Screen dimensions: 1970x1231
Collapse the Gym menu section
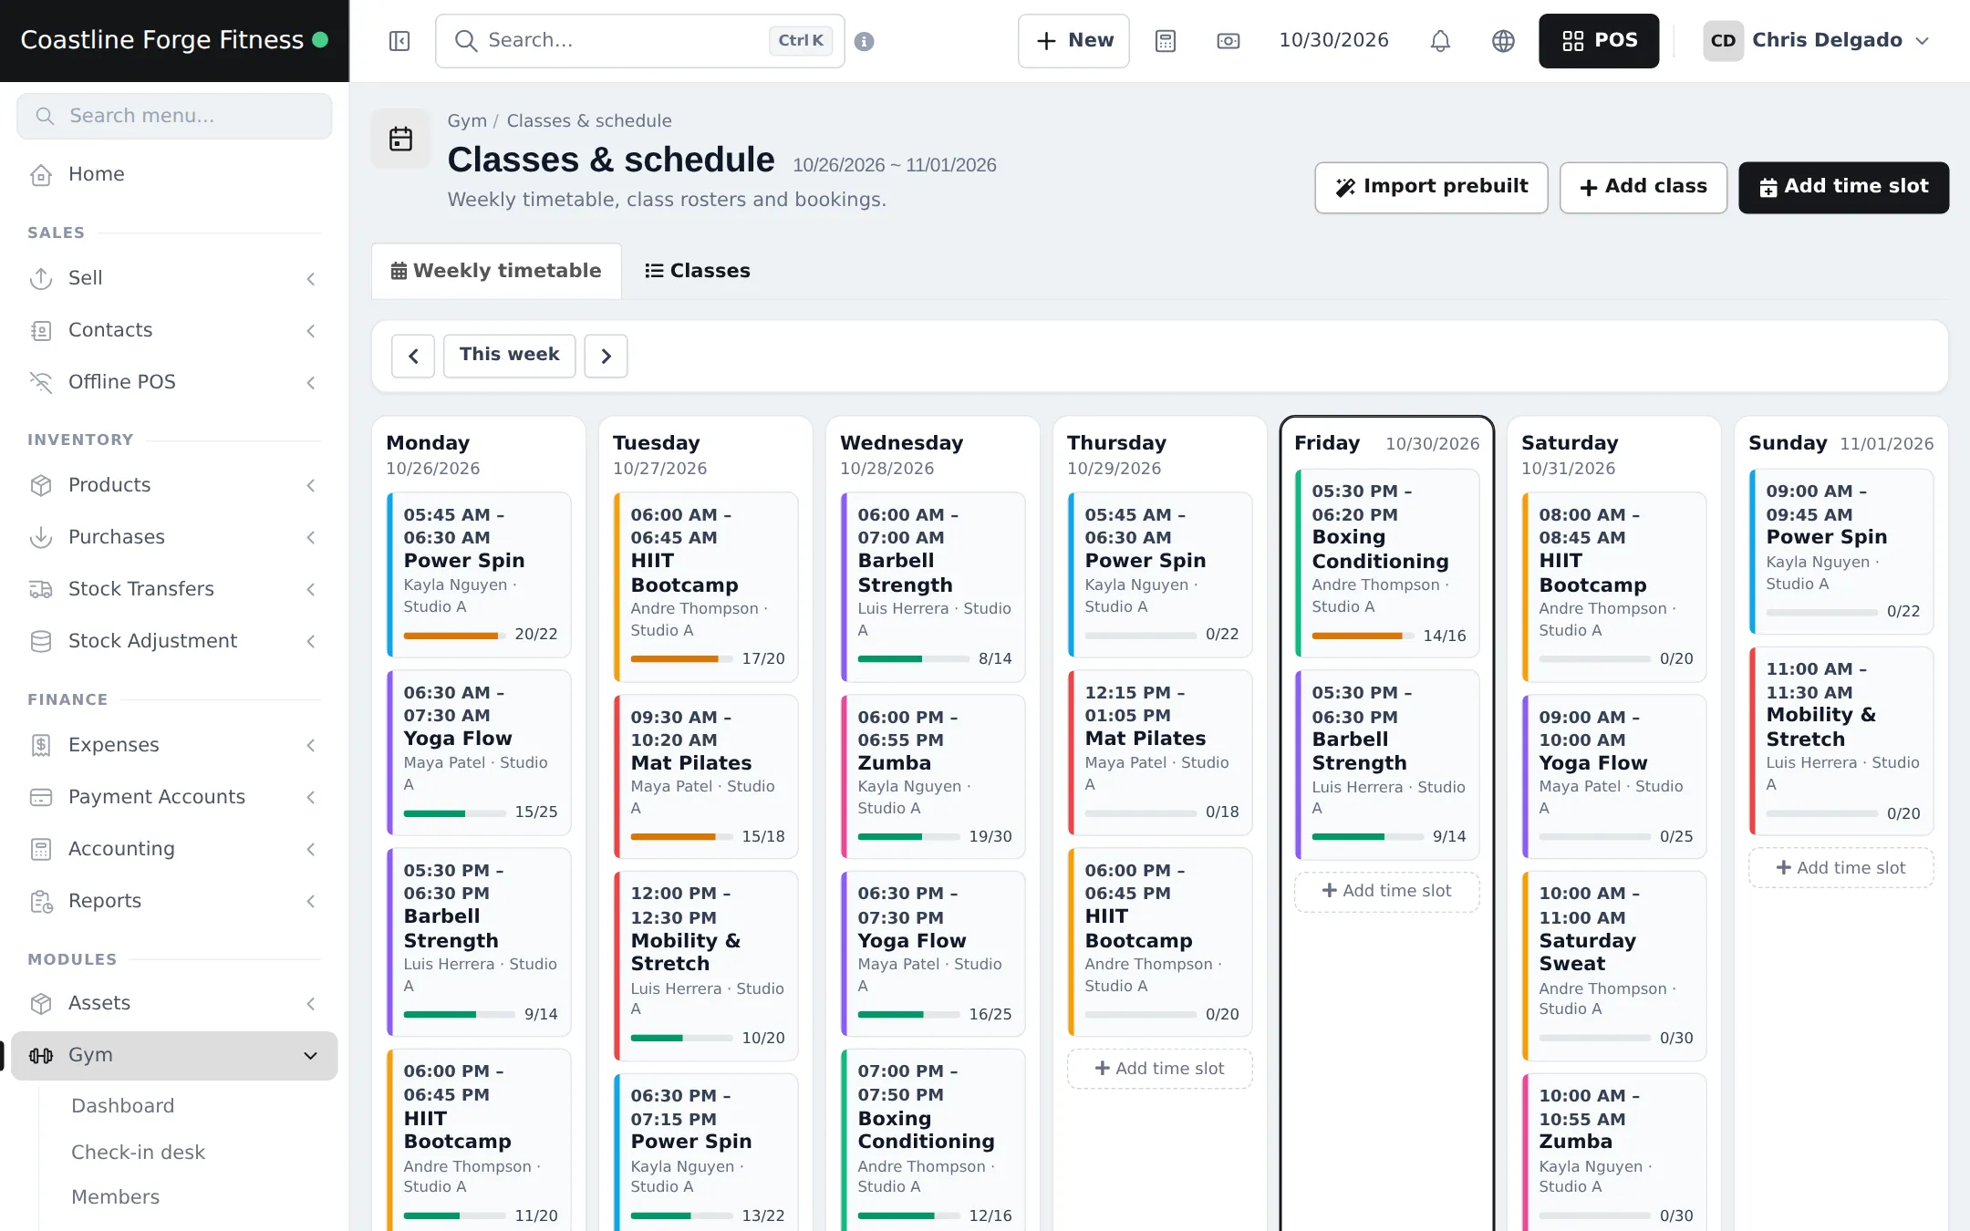[x=174, y=1055]
